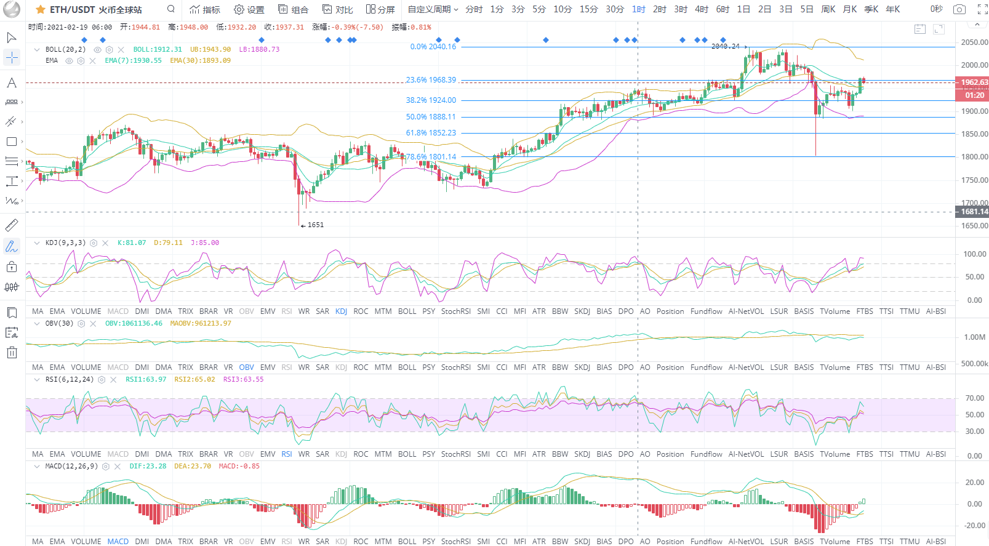The height and width of the screenshot is (546, 989).
Task: Click the 组合 combination button
Action: pyautogui.click(x=294, y=9)
